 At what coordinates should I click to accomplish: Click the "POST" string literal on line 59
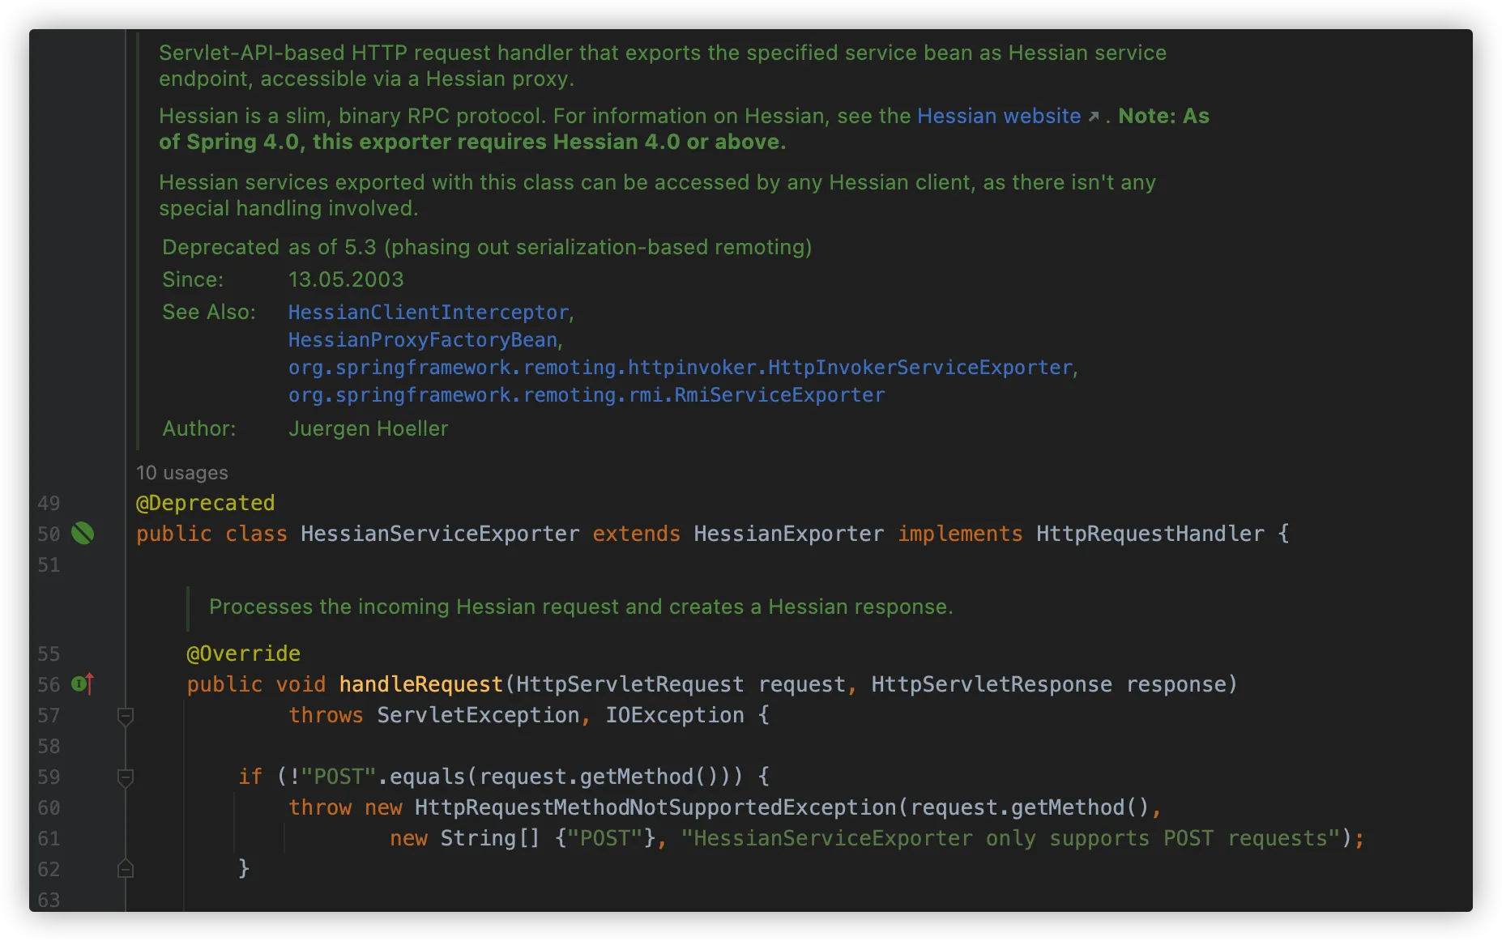(x=339, y=777)
